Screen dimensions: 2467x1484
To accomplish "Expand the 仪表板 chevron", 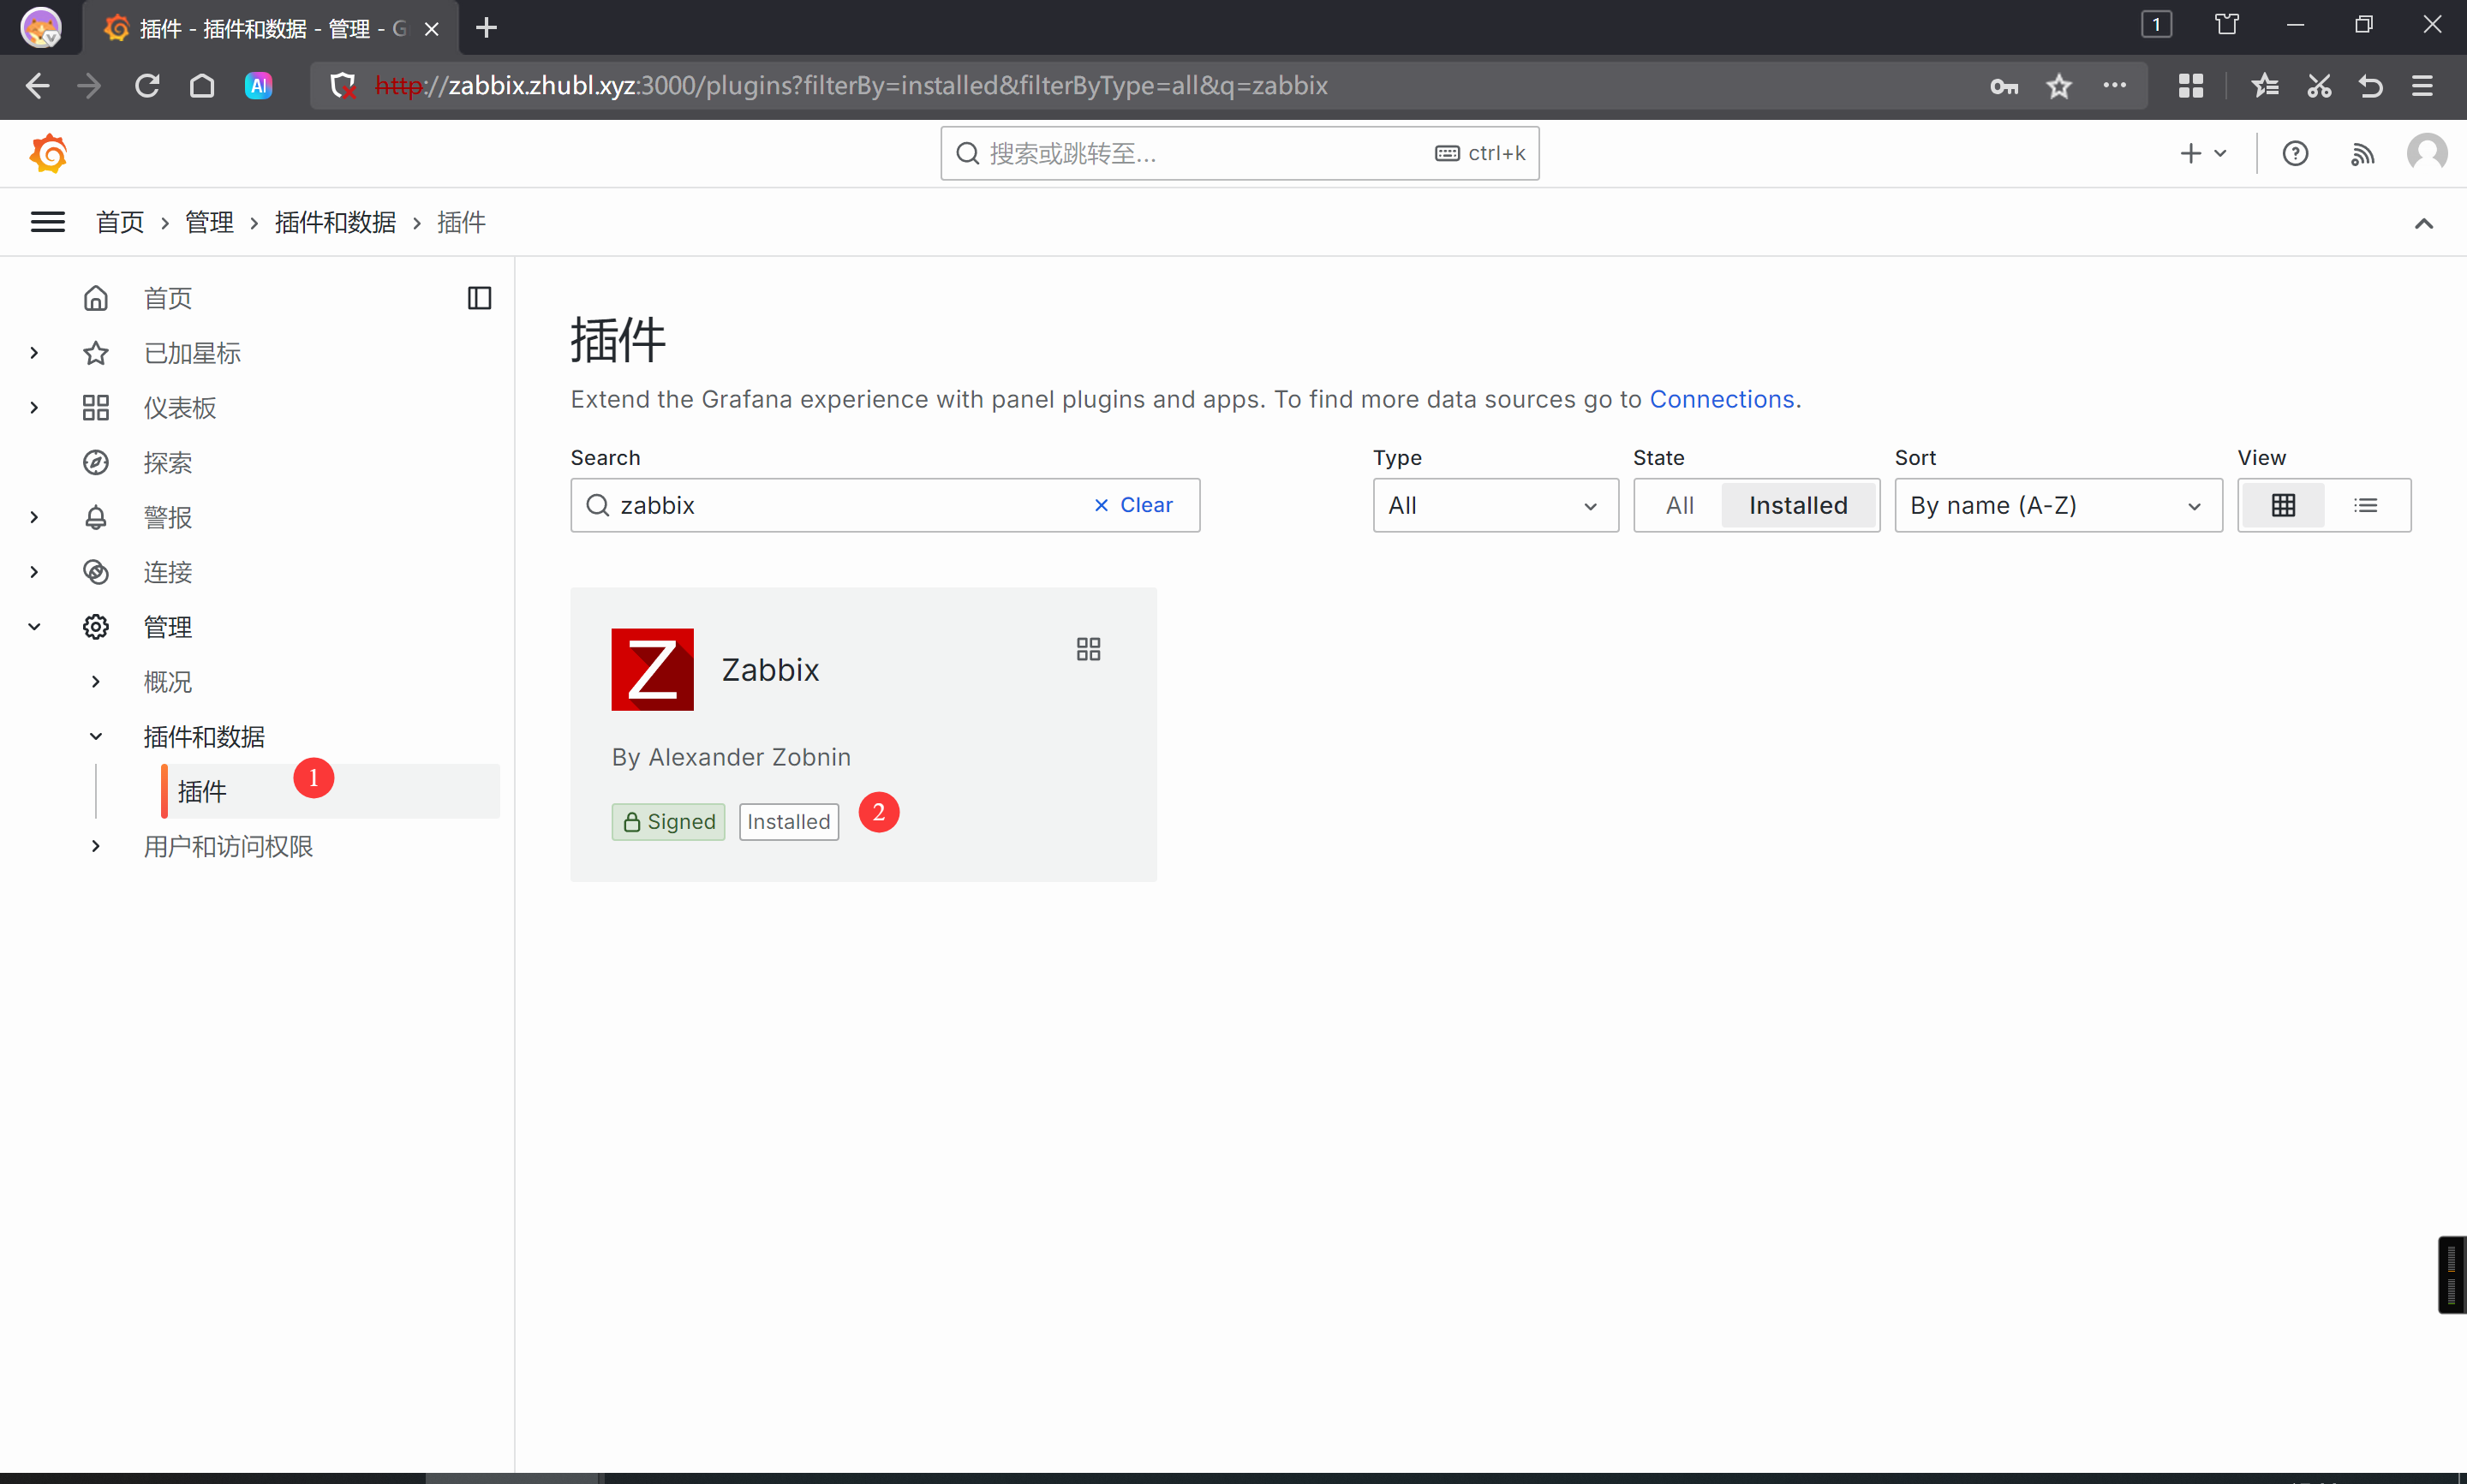I will click(x=35, y=408).
